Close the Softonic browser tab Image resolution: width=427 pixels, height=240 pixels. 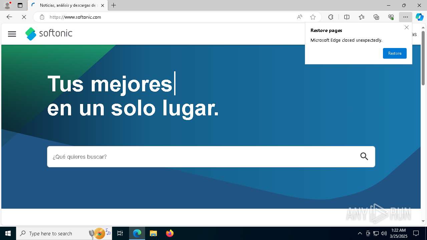(102, 5)
